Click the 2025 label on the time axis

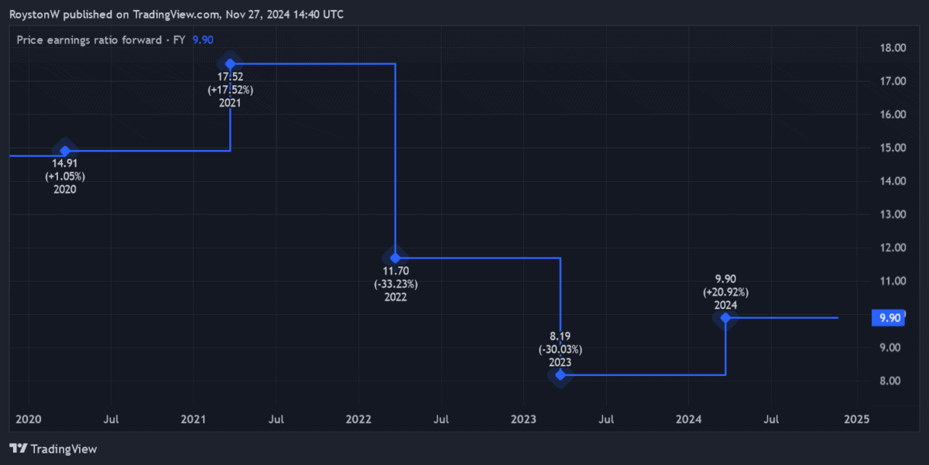click(x=856, y=419)
